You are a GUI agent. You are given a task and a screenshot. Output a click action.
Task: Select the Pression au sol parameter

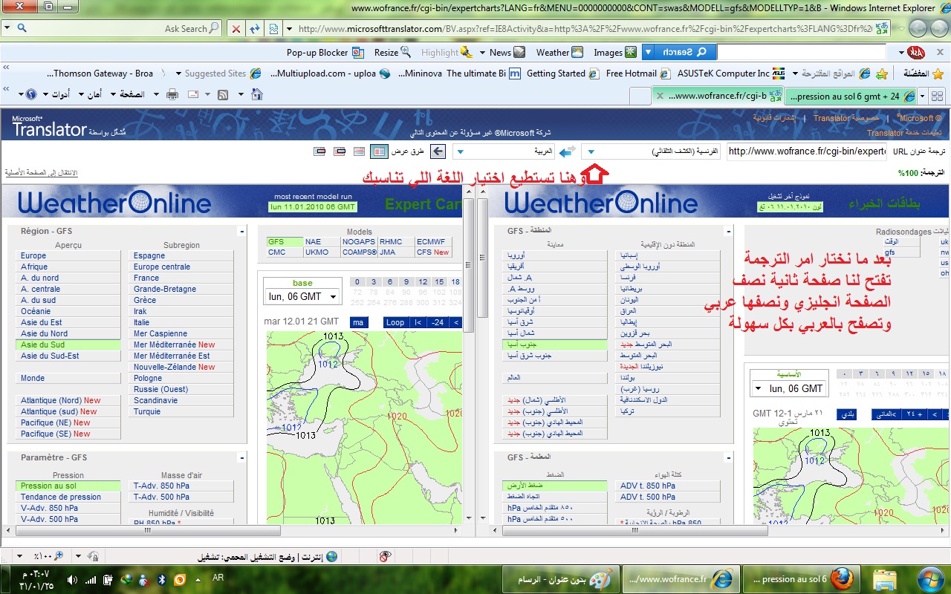tap(69, 486)
